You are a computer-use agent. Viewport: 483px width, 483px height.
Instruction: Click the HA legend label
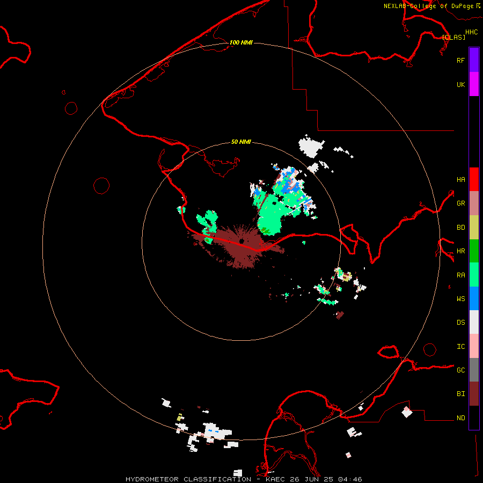tap(460, 179)
